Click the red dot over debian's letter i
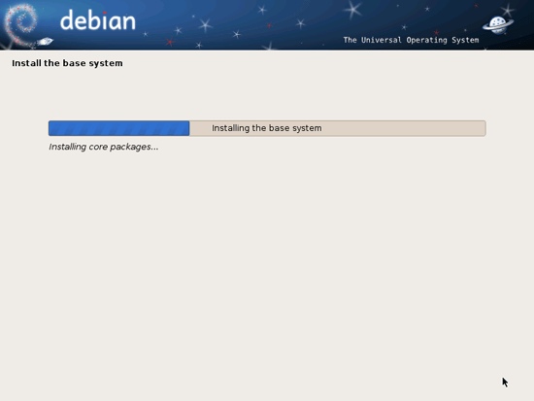Viewport: 534px width, 401px height. (x=105, y=13)
